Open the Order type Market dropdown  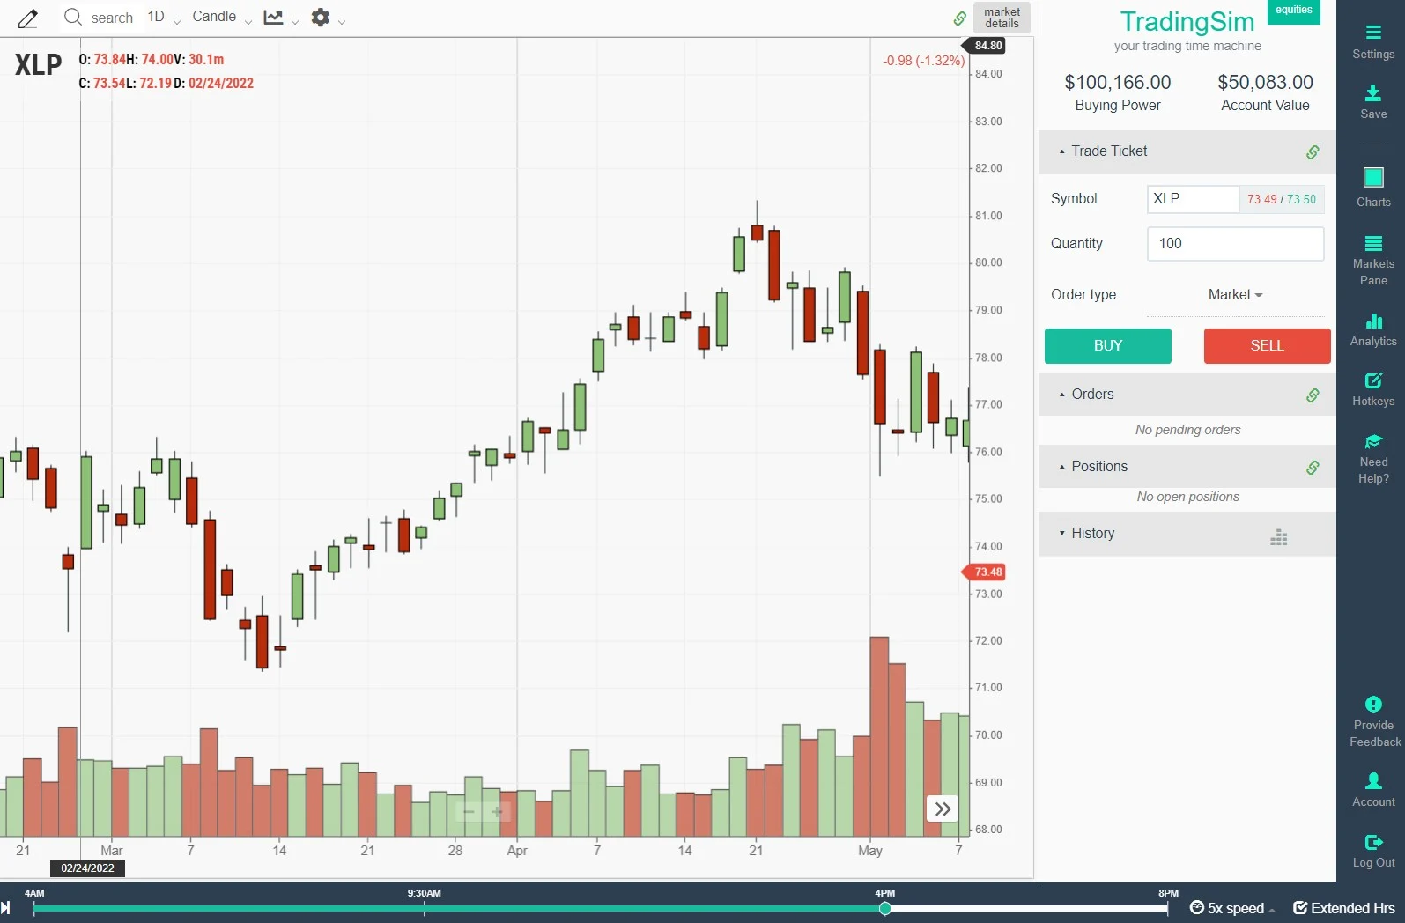click(1235, 295)
